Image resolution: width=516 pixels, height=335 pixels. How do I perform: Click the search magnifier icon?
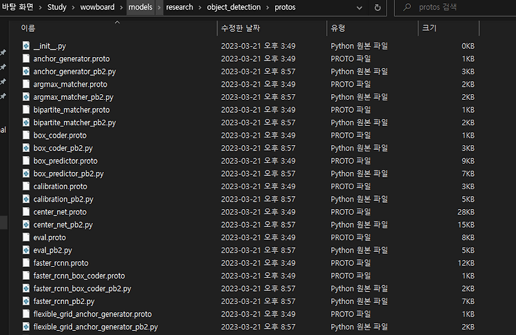pos(407,7)
